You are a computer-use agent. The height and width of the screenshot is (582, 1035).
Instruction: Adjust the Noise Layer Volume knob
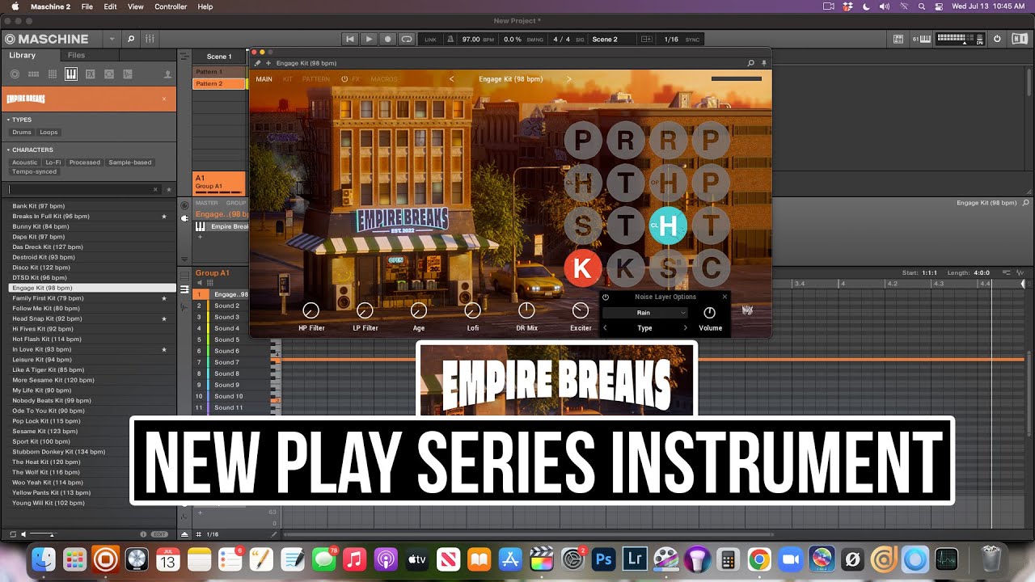pyautogui.click(x=710, y=313)
